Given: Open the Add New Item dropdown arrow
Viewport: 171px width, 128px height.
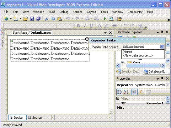Looking at the screenshot, I should coord(20,19).
